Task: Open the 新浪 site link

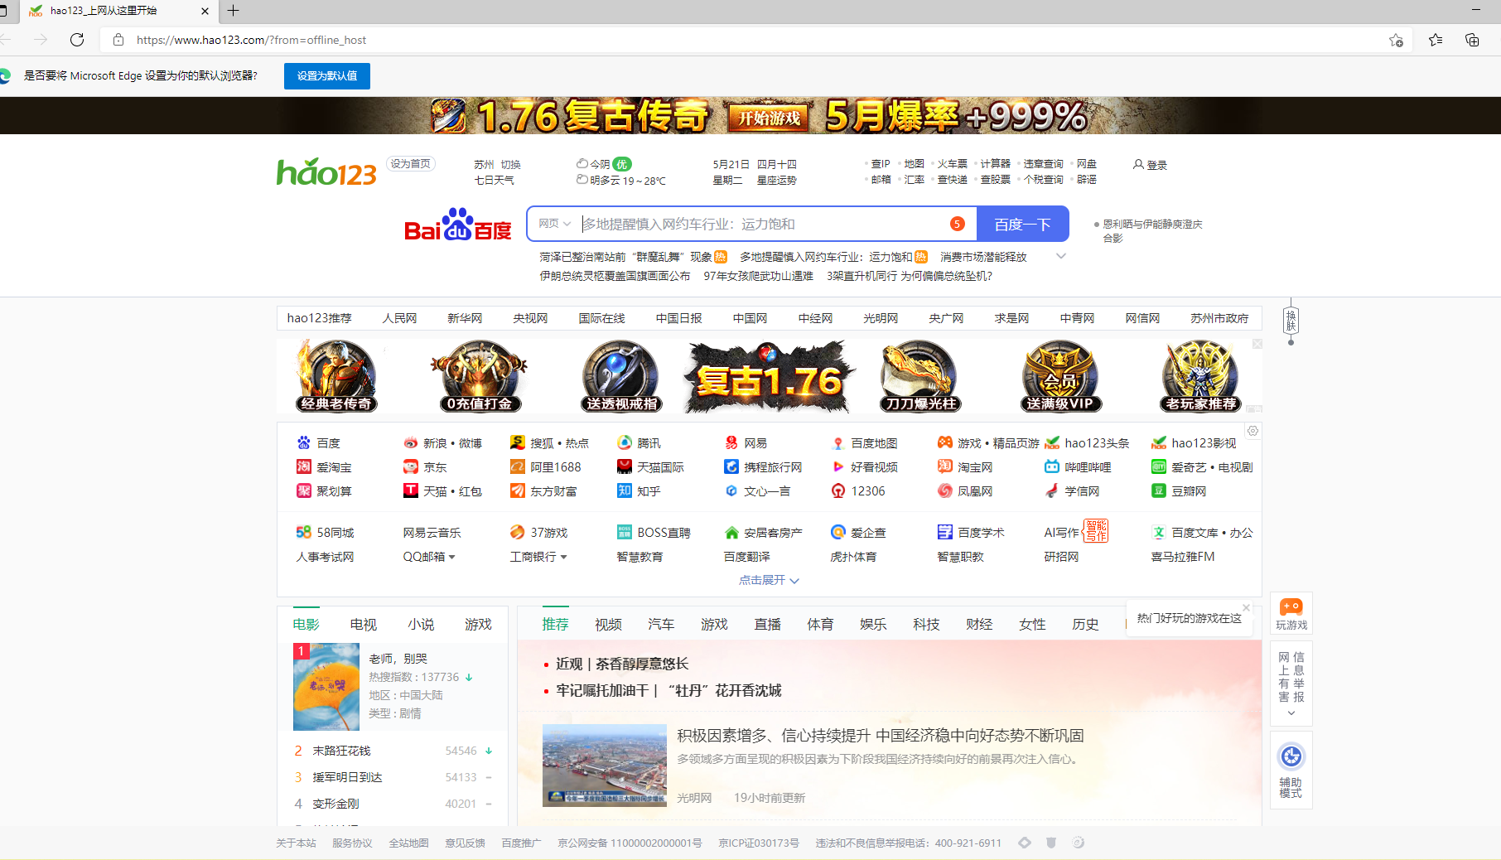Action: coord(435,443)
